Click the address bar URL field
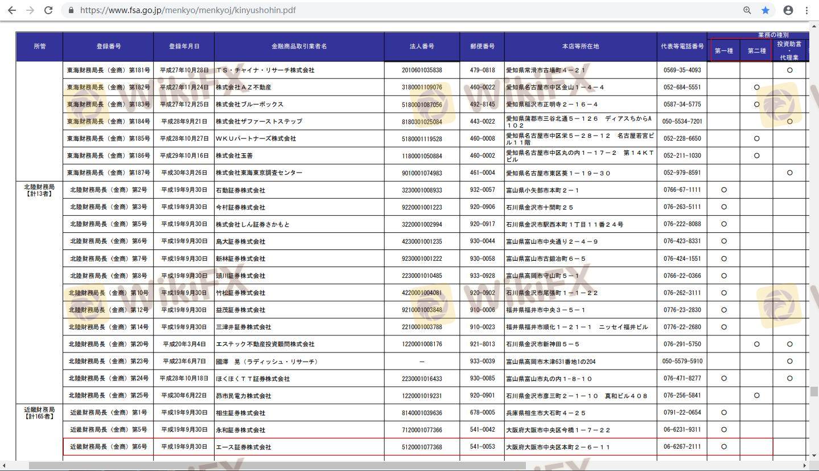Screen dimensions: 819x471 (341, 10)
